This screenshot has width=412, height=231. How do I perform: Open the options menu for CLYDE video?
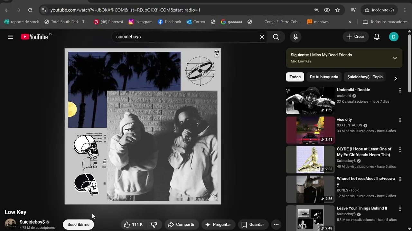(x=400, y=150)
